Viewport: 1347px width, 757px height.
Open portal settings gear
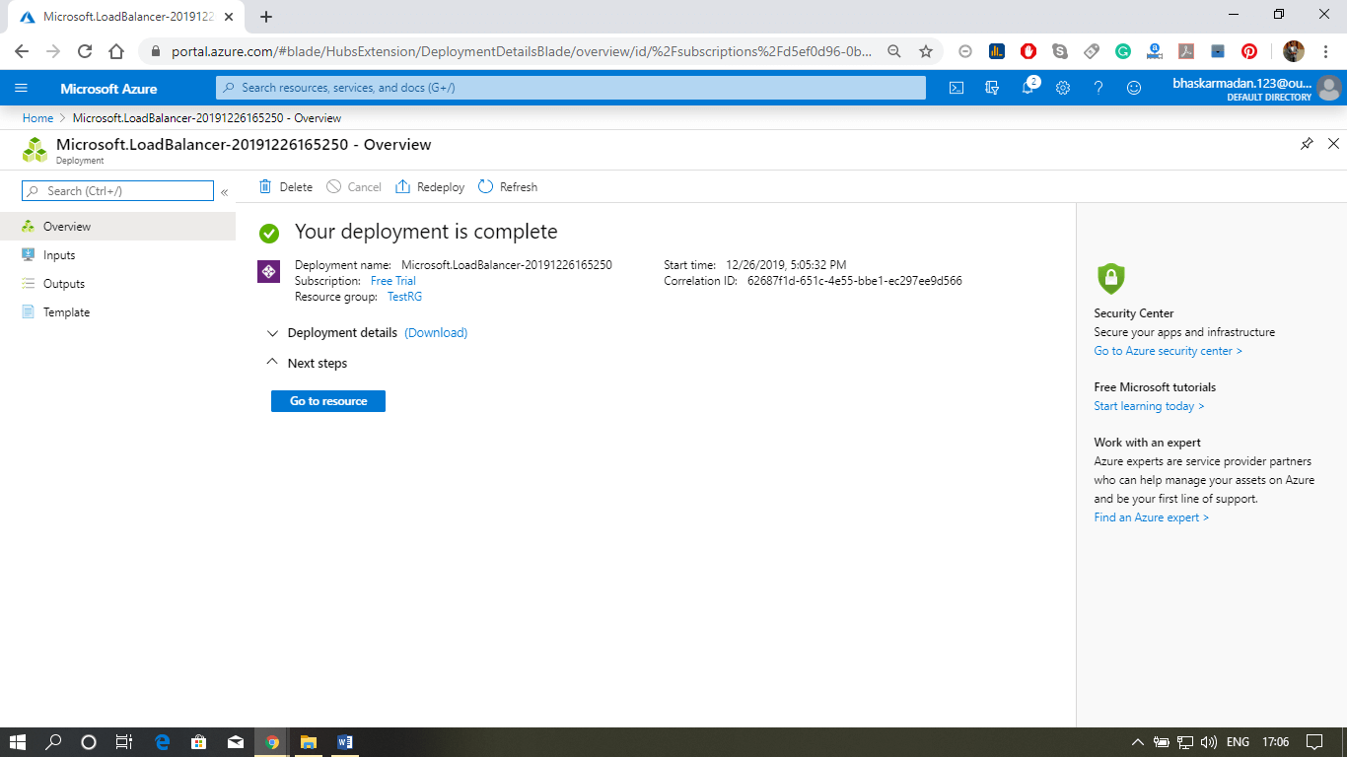coord(1063,88)
